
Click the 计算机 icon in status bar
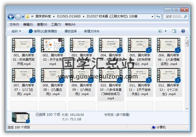coord(154,127)
